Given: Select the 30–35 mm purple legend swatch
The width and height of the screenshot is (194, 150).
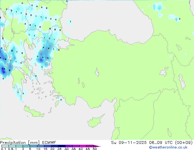Looking at the screenshot, I should point(69,146).
